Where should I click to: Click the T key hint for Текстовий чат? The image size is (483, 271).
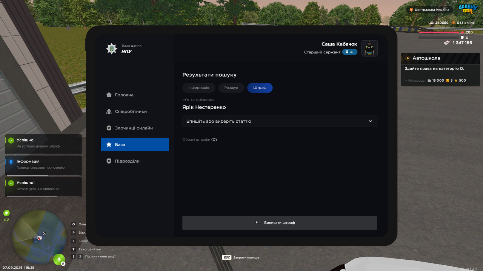coord(74,249)
